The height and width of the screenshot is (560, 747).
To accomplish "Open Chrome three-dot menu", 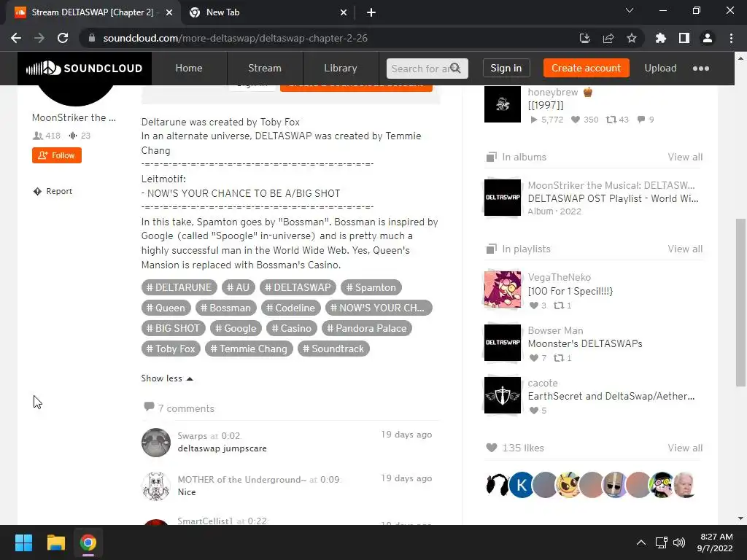I will (x=731, y=38).
